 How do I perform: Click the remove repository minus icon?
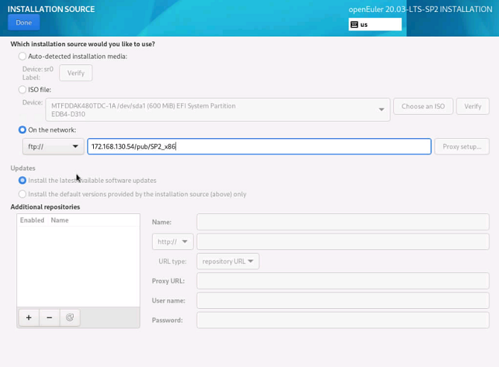(x=49, y=317)
